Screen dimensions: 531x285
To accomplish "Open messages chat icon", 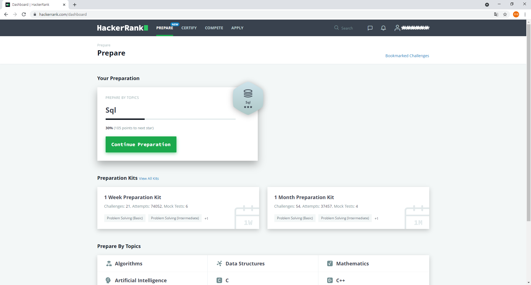I will pos(370,28).
